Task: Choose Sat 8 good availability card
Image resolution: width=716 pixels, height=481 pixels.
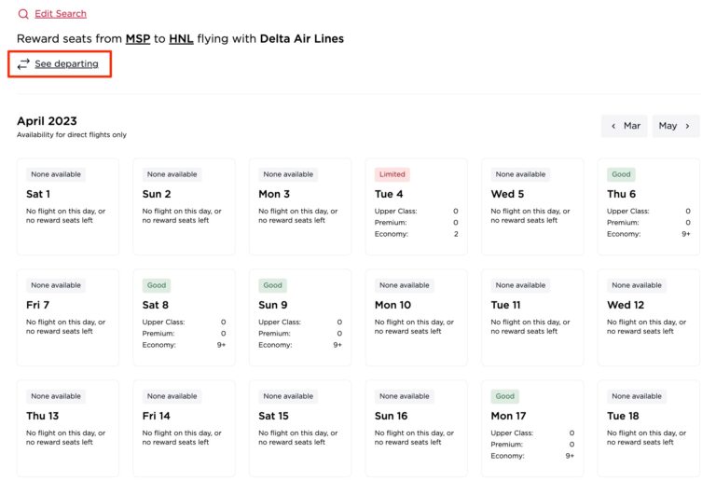Action: 184,318
